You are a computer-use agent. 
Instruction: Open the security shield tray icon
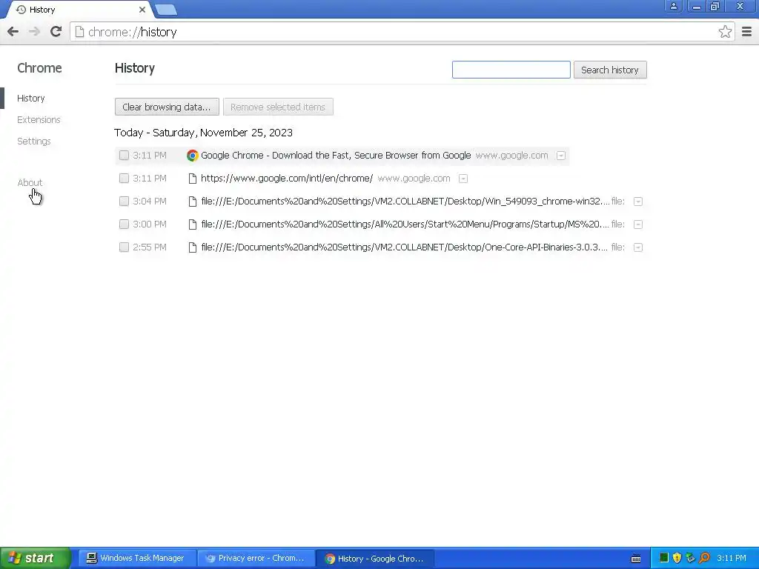(677, 558)
